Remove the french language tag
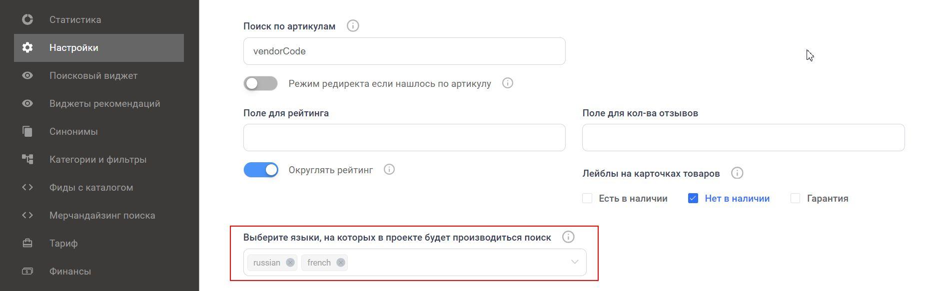 341,263
